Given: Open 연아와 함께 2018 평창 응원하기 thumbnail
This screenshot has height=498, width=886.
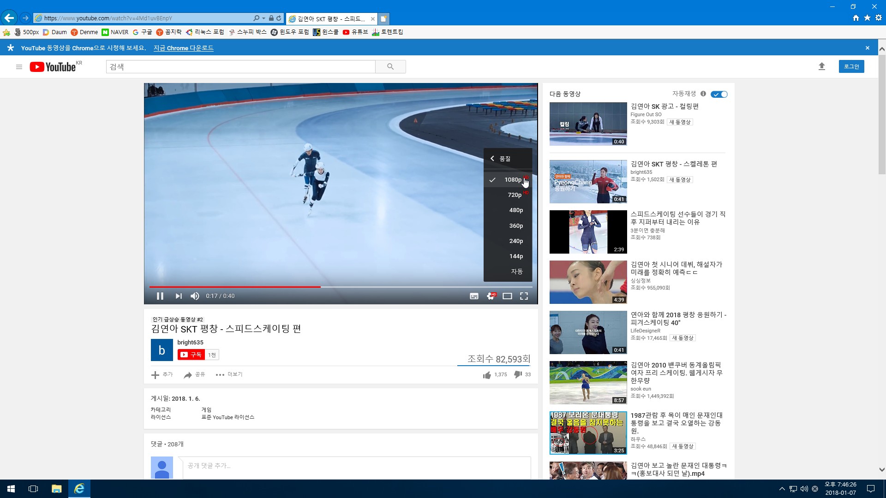Looking at the screenshot, I should (x=588, y=332).
